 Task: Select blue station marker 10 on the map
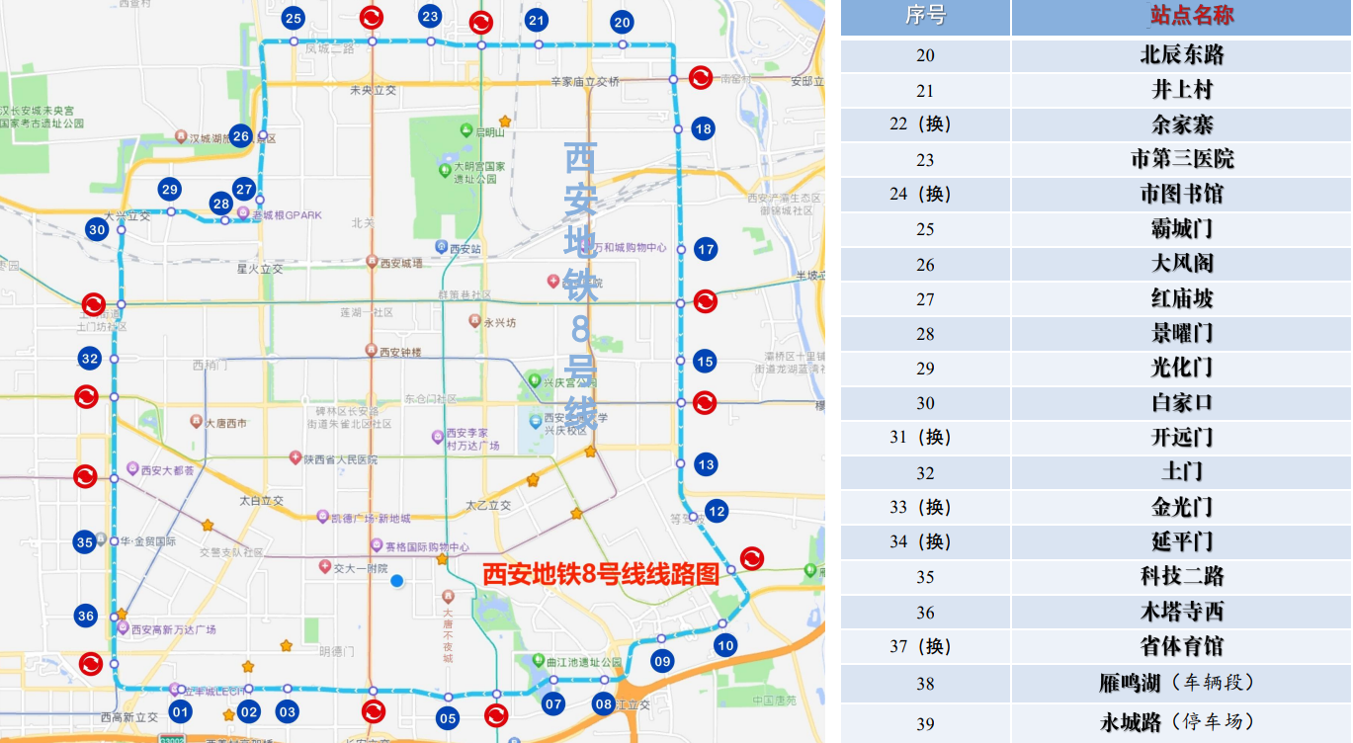pos(725,646)
